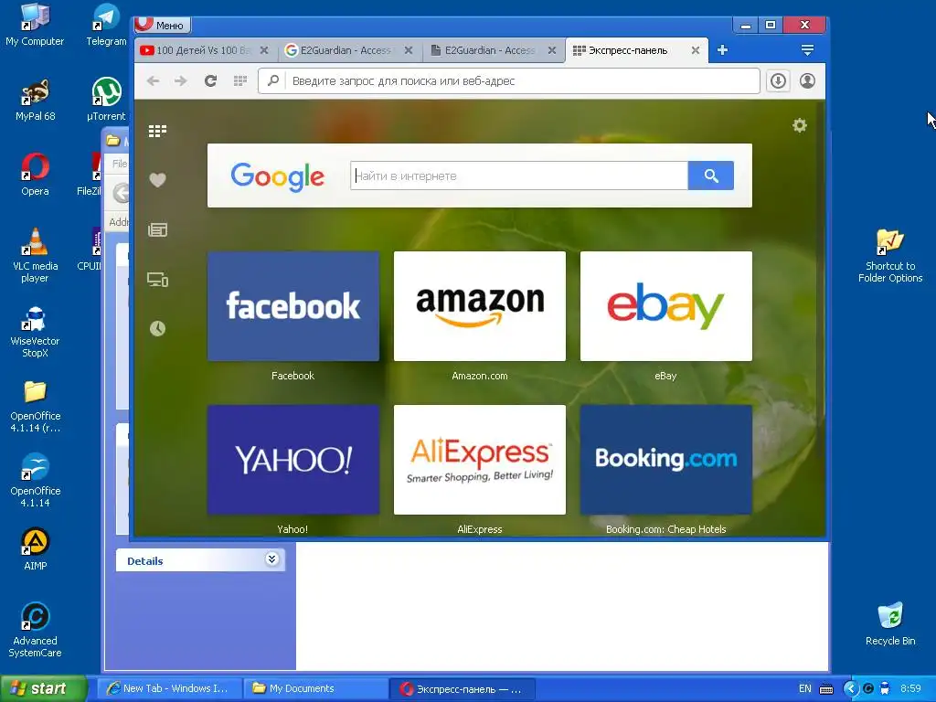Screen dimensions: 936x702
Task: Select Opera desktop shortcut
Action: (35, 175)
